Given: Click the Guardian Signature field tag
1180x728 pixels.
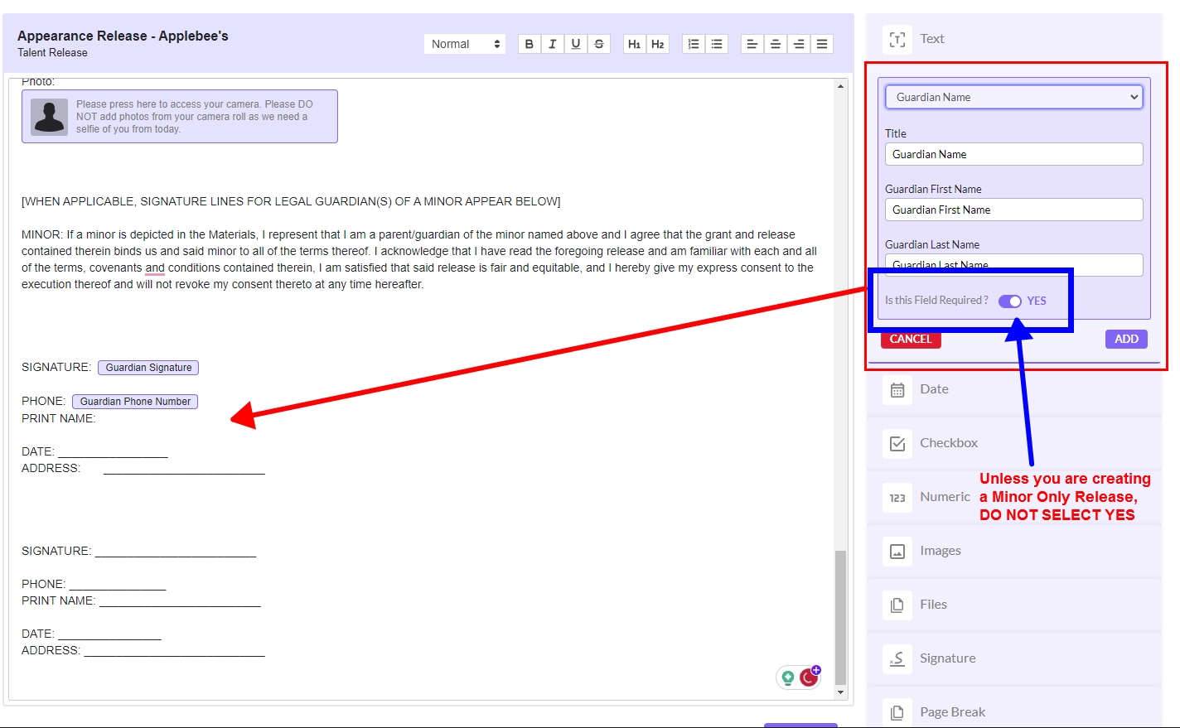Looking at the screenshot, I should tap(148, 368).
